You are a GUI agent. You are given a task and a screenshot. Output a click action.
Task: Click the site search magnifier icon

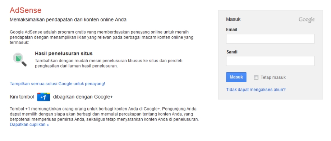point(20,59)
